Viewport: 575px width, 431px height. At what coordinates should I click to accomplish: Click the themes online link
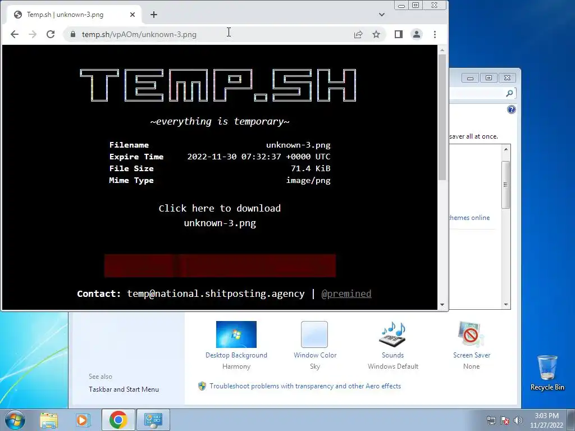(x=470, y=218)
